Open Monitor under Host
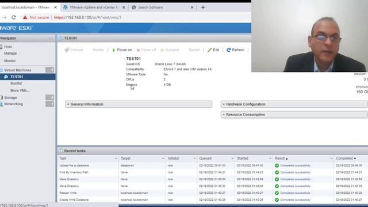The width and height of the screenshot is (368, 207). click(x=10, y=61)
